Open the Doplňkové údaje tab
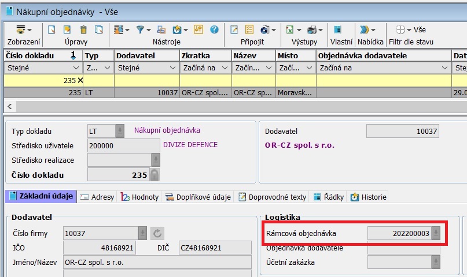The image size is (467, 277). coord(198,197)
